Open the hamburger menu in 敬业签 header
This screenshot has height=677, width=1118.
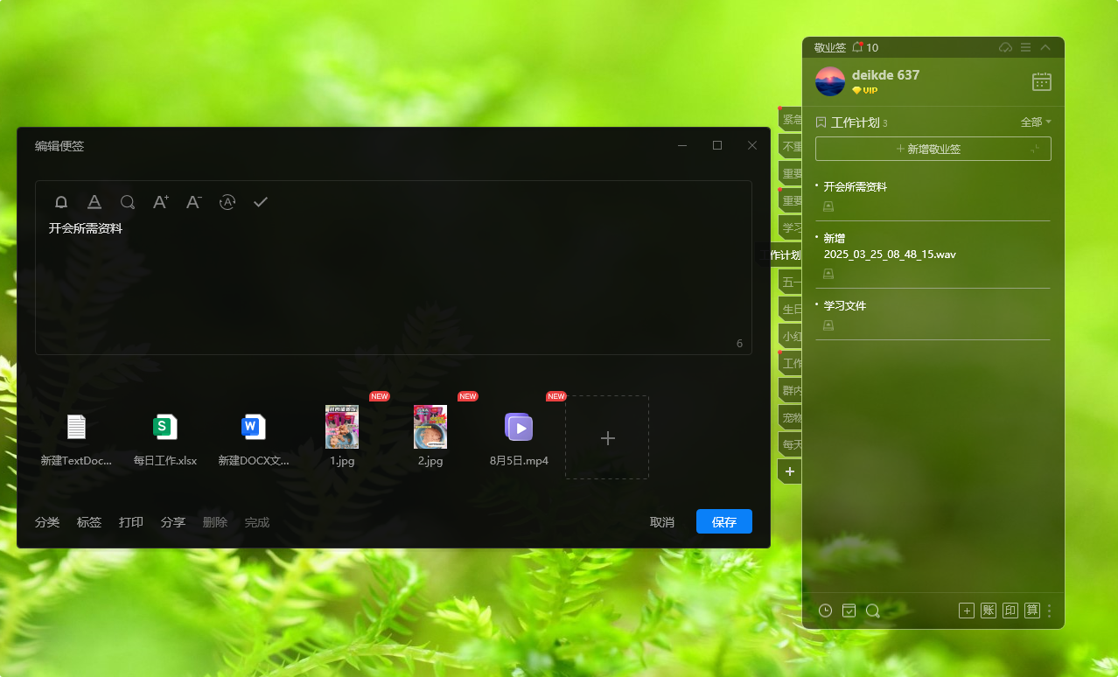[x=1025, y=47]
